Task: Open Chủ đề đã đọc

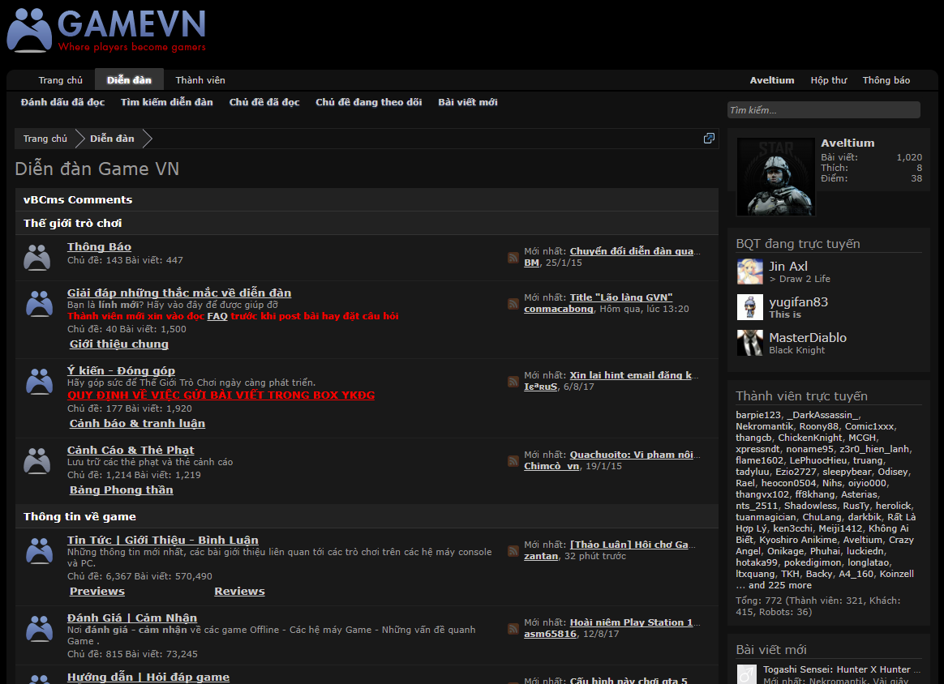Action: click(x=264, y=102)
